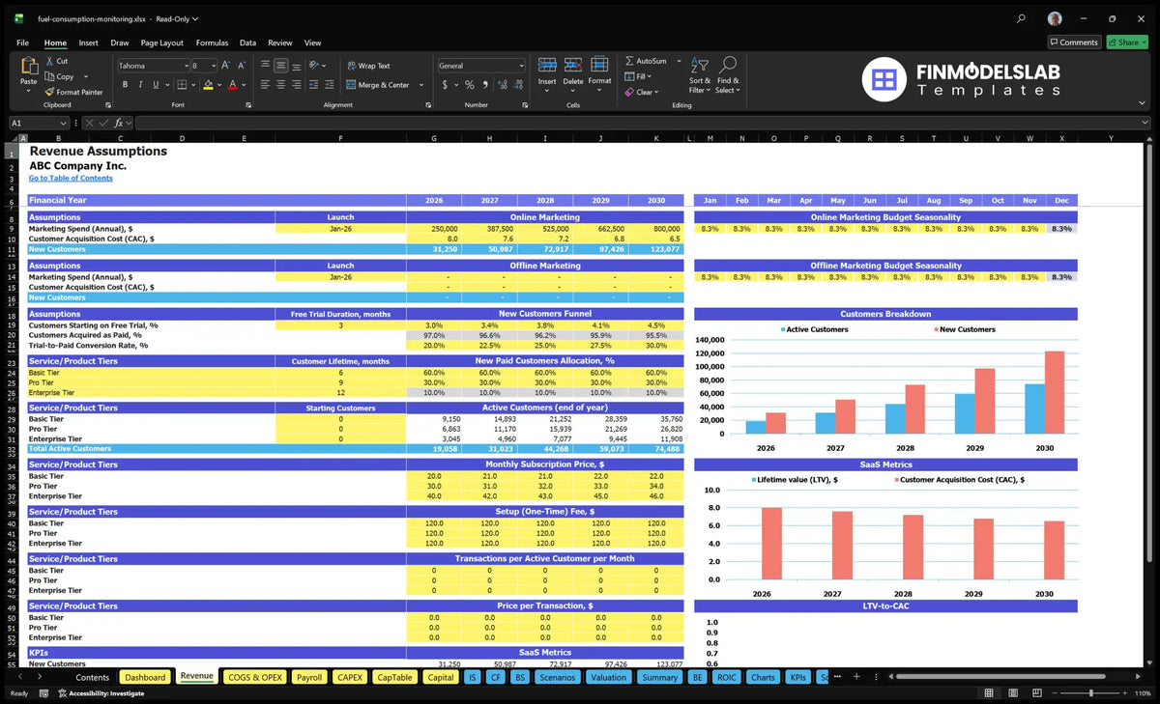Image resolution: width=1160 pixels, height=704 pixels.
Task: Open the Dashboard sheet tab
Action: click(145, 677)
